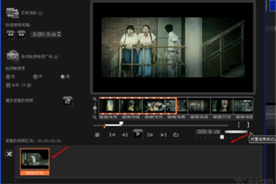Click the set mark-in left bracket button
The width and height of the screenshot is (276, 184).
[x=239, y=125]
